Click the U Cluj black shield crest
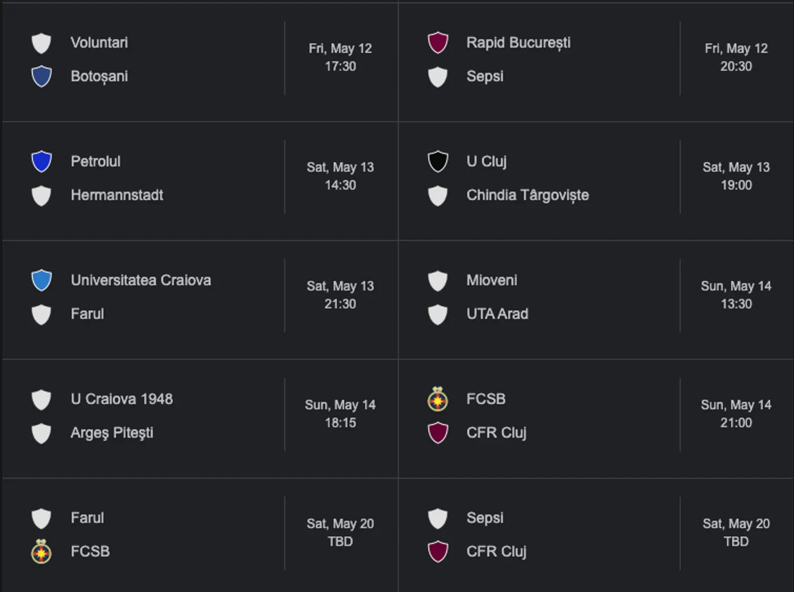This screenshot has width=794, height=592. (437, 162)
